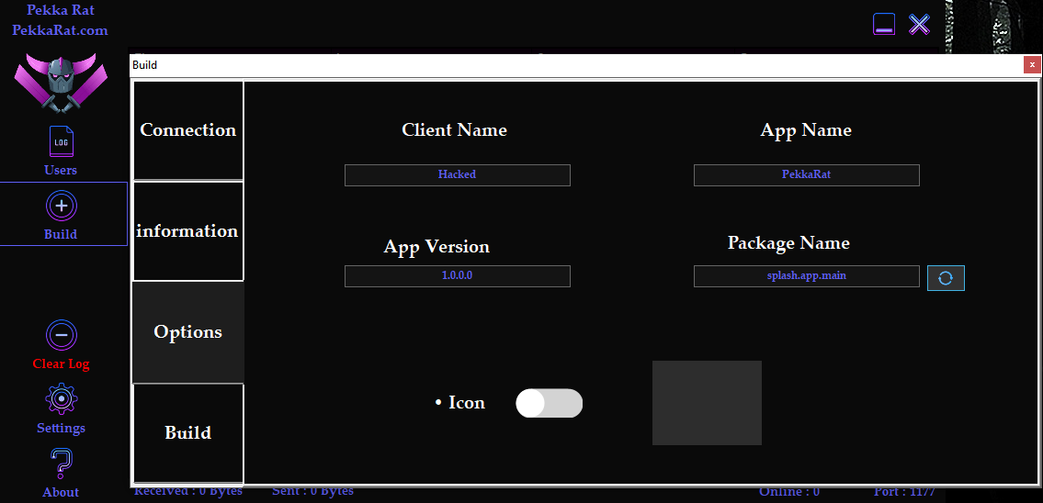Click the gray icon preview box

tap(707, 403)
